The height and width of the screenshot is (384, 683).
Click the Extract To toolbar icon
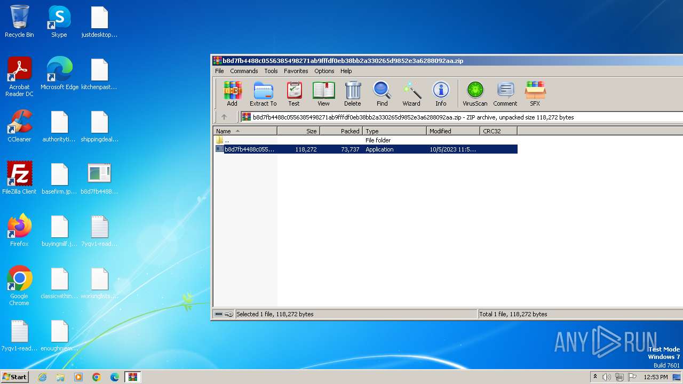point(263,94)
